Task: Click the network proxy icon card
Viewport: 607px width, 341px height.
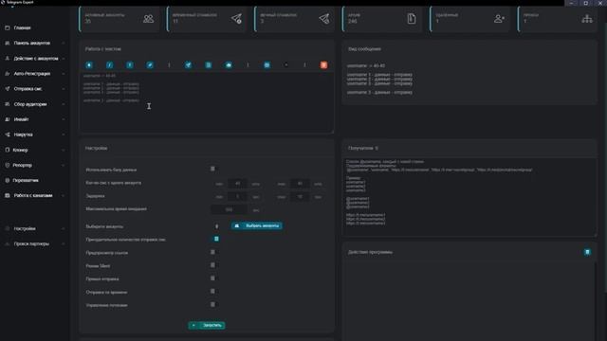Action: [x=587, y=19]
